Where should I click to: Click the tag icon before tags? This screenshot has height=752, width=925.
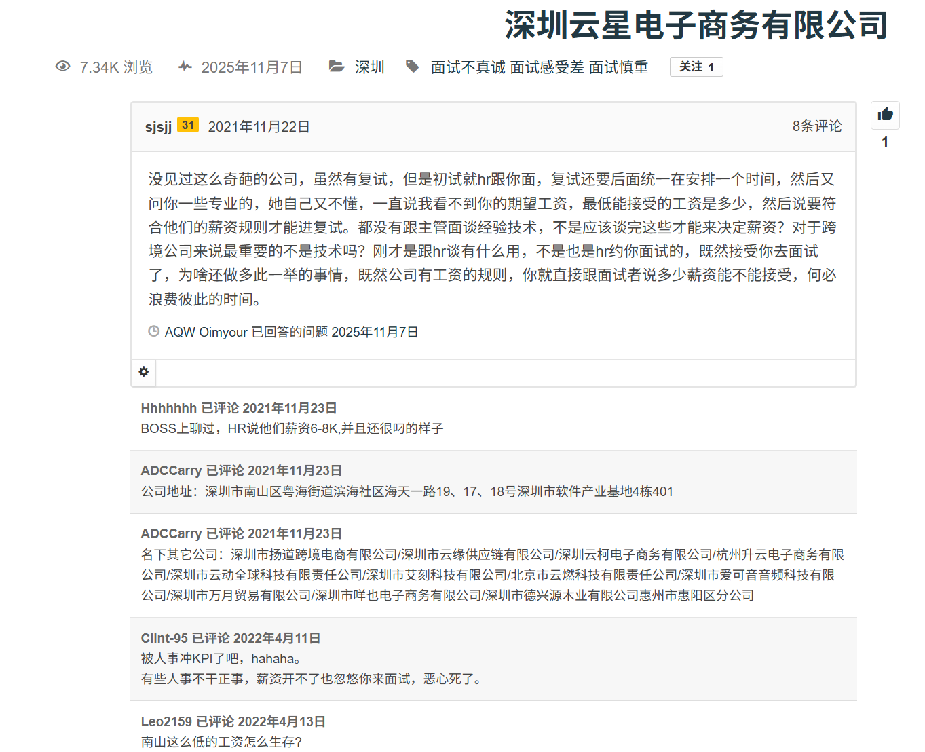(412, 67)
